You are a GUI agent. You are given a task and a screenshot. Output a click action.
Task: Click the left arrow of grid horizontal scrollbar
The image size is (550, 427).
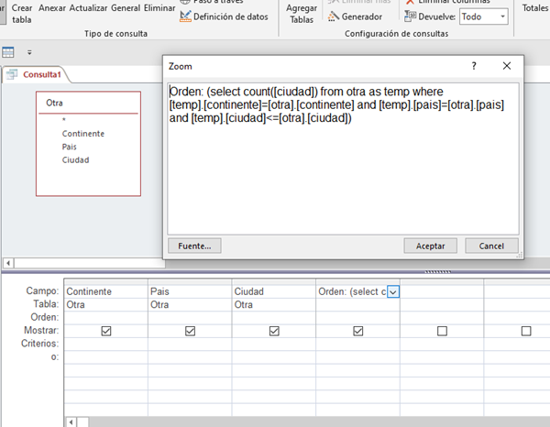tap(70, 422)
